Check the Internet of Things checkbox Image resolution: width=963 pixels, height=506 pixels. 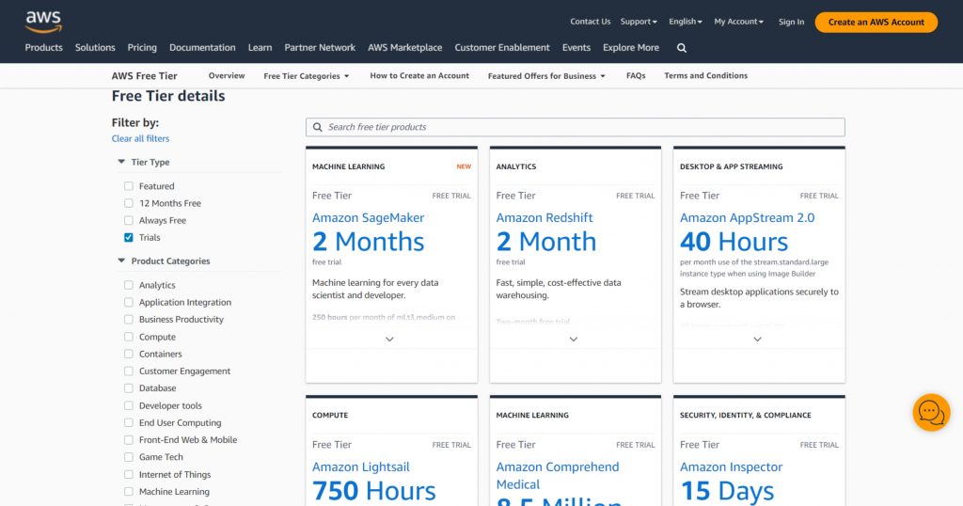[128, 474]
